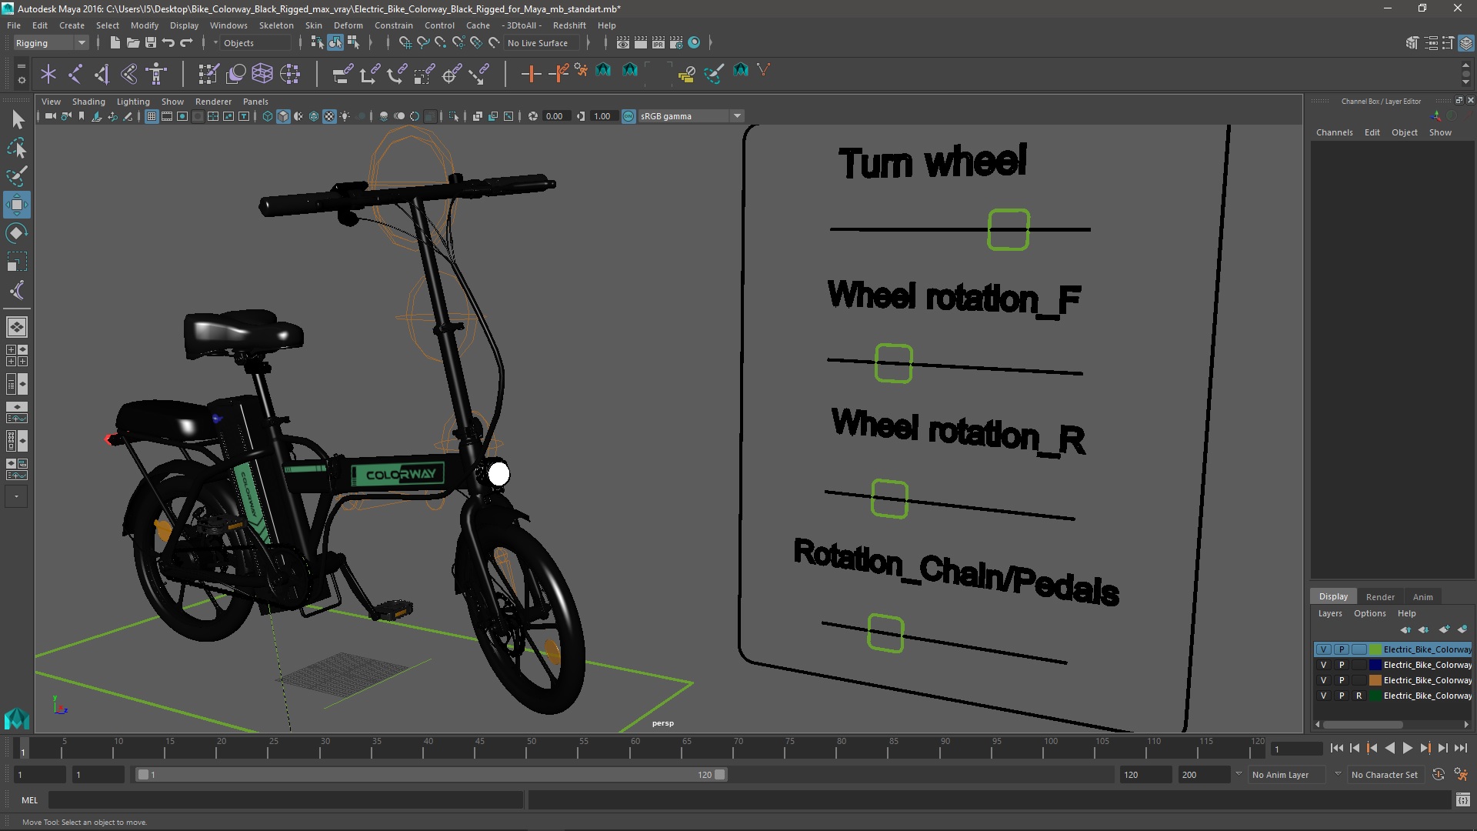
Task: Click the Maya logo home icon
Action: [17, 719]
